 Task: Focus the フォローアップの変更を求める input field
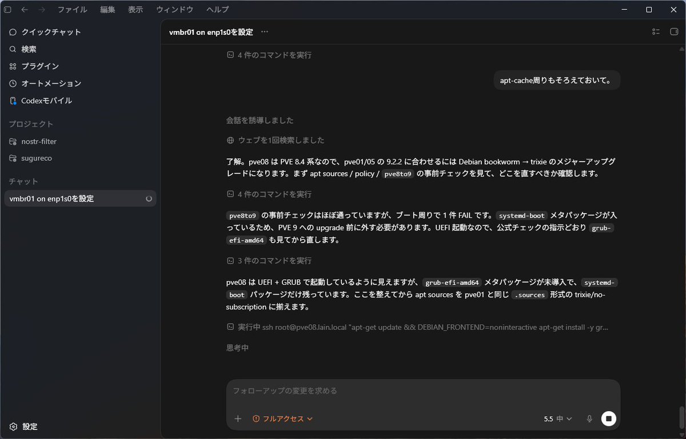[423, 391]
